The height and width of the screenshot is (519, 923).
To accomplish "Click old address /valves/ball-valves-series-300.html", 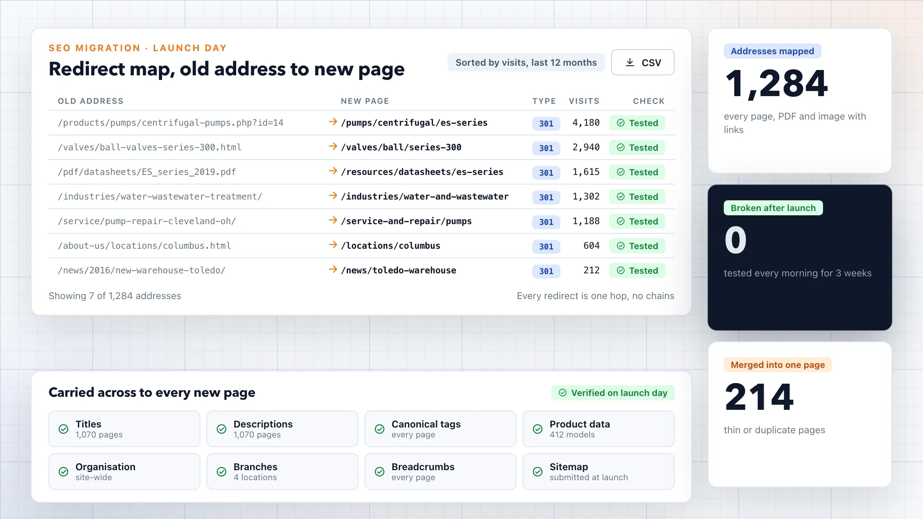I will coord(150,147).
